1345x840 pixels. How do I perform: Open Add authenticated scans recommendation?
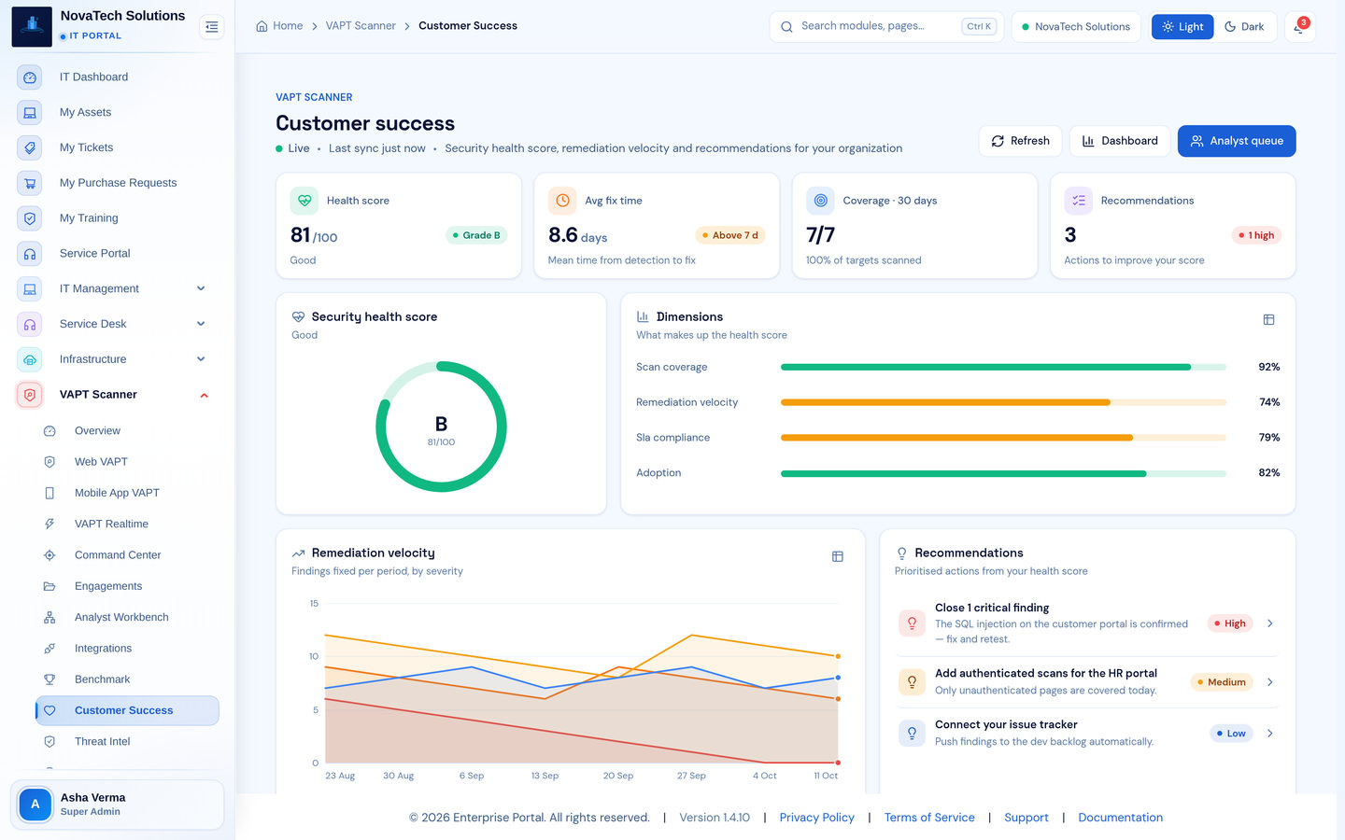tap(1087, 681)
